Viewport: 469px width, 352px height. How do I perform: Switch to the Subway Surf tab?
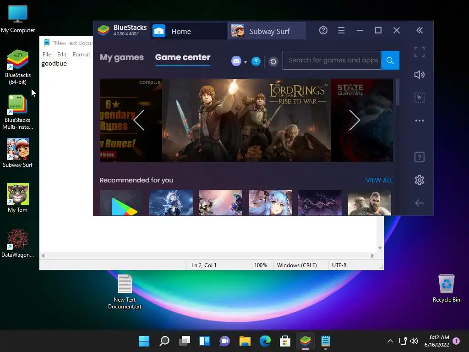[267, 31]
